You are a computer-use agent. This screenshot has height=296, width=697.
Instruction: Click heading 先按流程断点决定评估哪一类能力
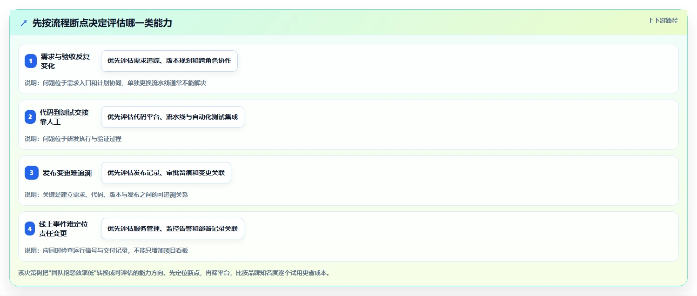[x=102, y=23]
